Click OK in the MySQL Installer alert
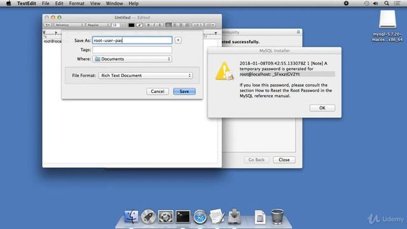Viewport: 407px width, 229px height. tap(322, 108)
